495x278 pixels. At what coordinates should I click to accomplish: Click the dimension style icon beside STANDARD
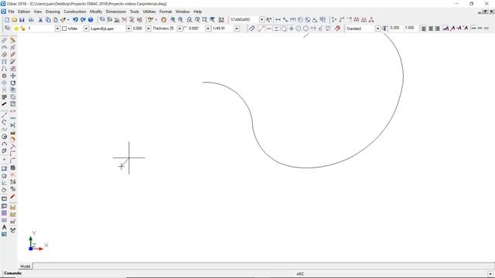269,19
